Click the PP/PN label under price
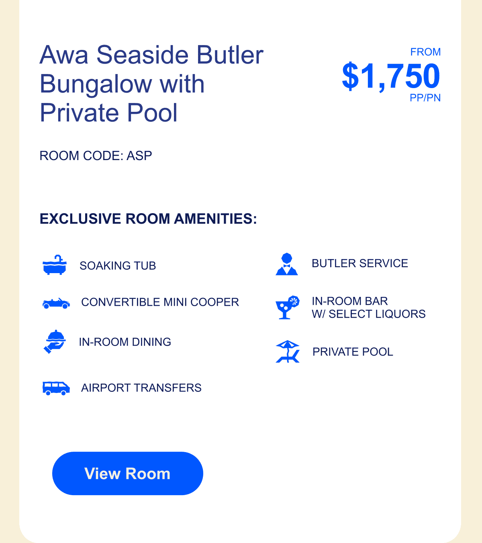Image resolution: width=482 pixels, height=543 pixels. tap(425, 98)
